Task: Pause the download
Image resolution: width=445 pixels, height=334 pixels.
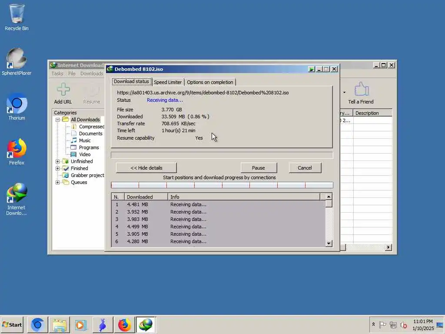Action: [259, 168]
